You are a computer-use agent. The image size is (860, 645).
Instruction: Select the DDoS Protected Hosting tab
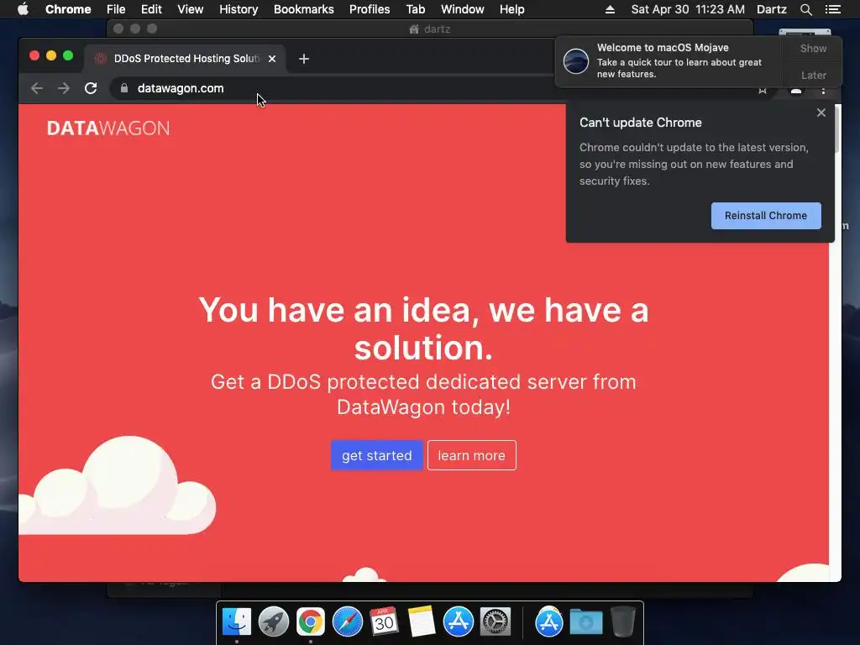point(184,59)
